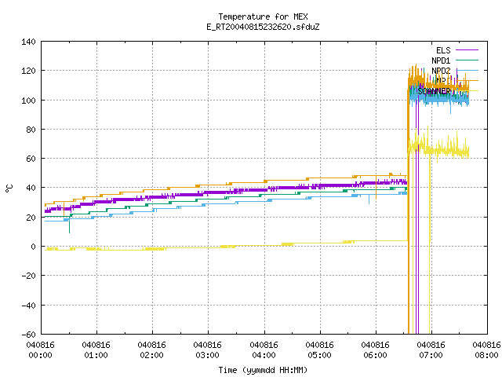Click the '20' y-axis tick label
502x377 pixels.
(x=31, y=218)
